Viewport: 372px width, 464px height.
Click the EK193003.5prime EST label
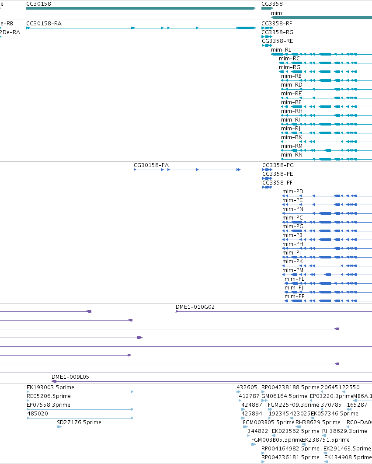click(50, 387)
